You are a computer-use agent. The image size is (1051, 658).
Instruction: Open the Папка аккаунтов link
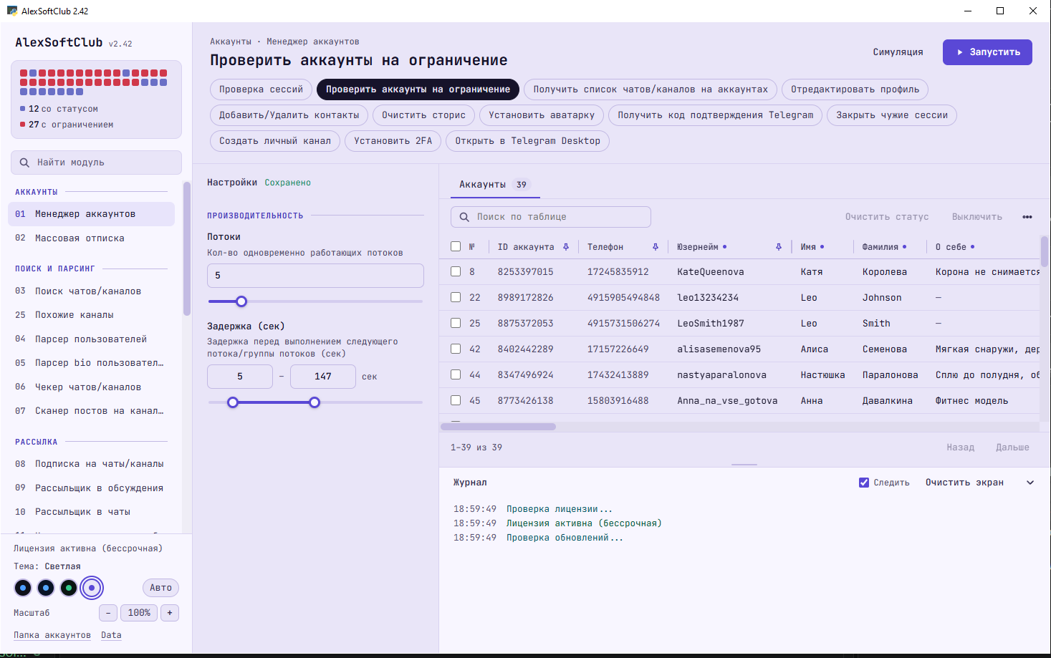pyautogui.click(x=52, y=635)
